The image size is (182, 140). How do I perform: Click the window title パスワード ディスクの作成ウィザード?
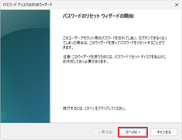pos(28,5)
